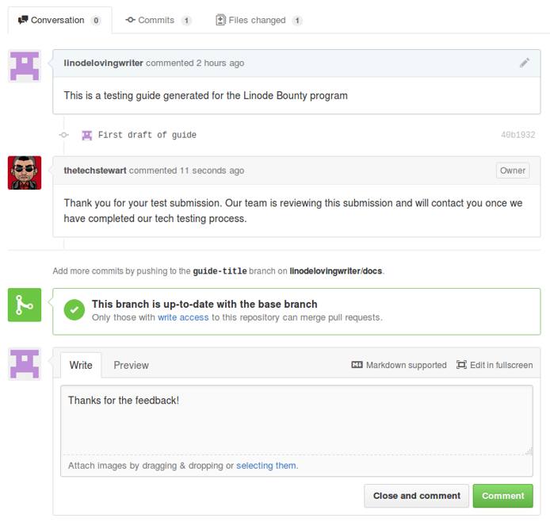Click linodelovingwriter's purple avatar at top
550x522 pixels.
[25, 66]
